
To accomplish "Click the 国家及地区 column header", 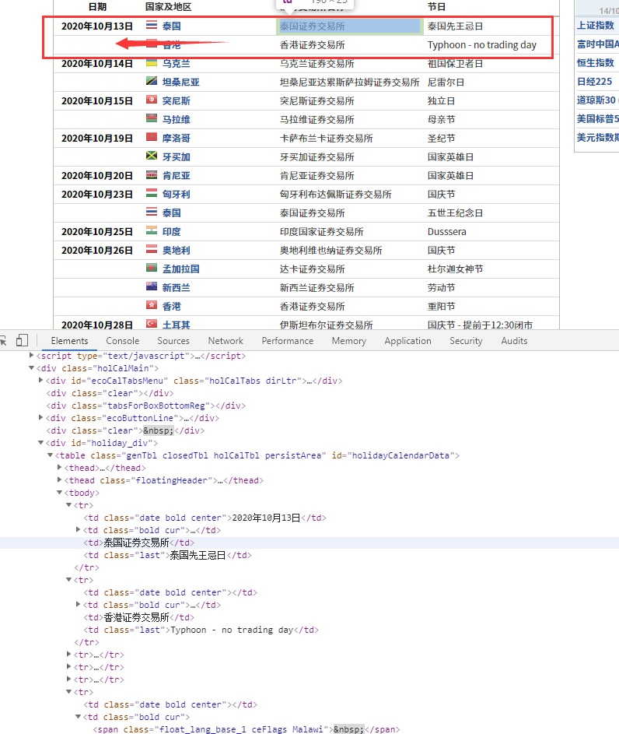I will 168,6.
